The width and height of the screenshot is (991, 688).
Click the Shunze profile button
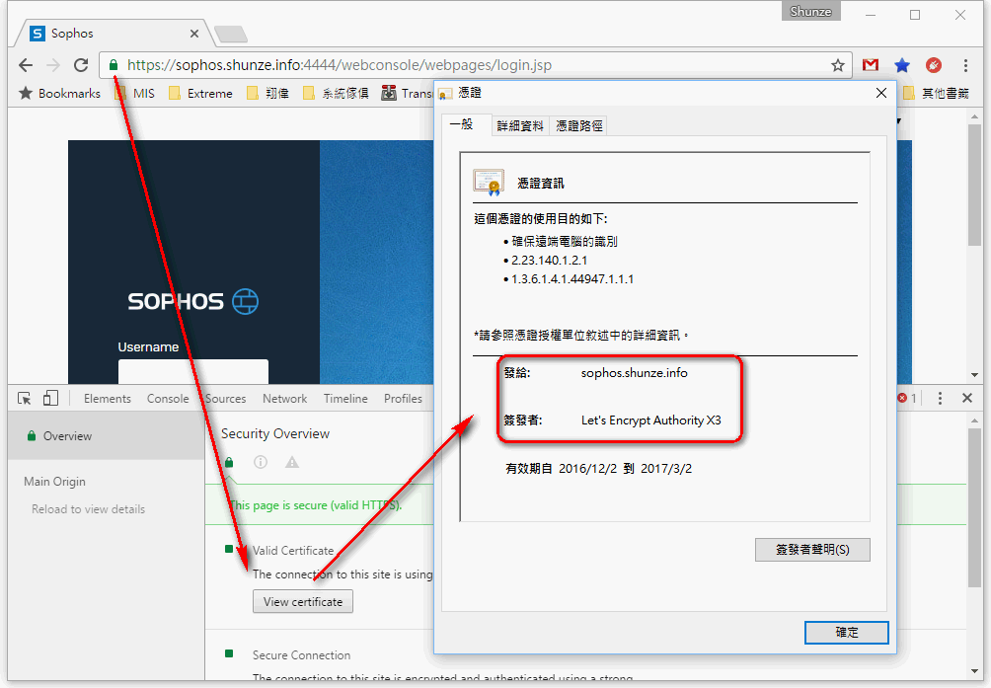click(x=811, y=12)
